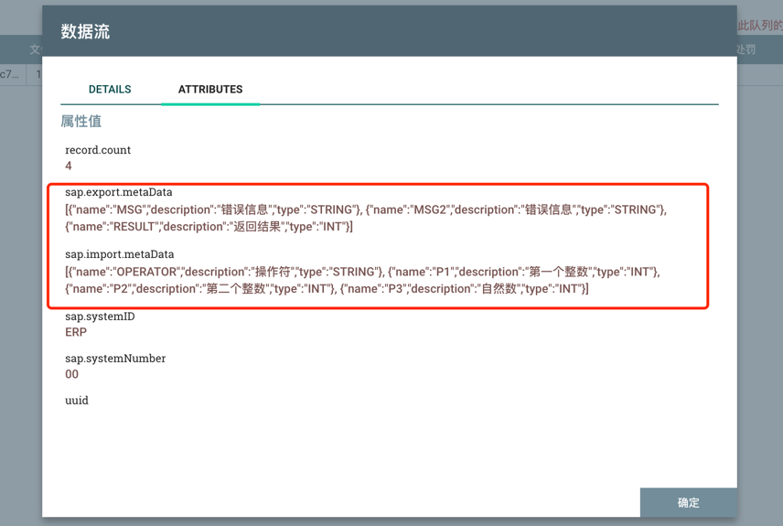783x526 pixels.
Task: Click the uuid attribute label
Action: 77,401
